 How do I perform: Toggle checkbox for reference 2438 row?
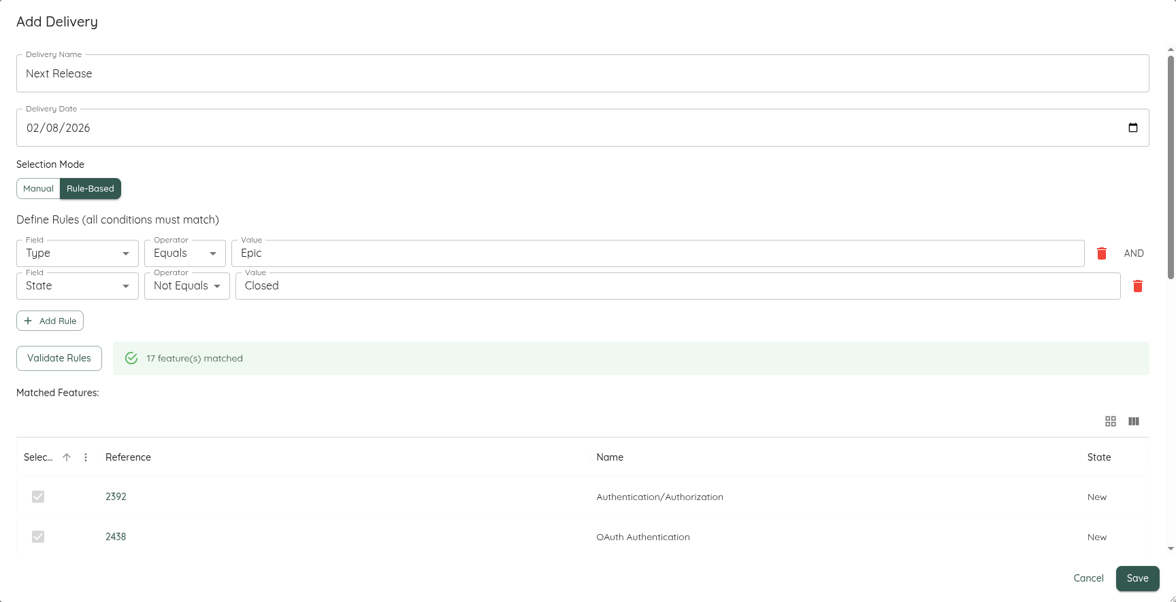(x=38, y=537)
